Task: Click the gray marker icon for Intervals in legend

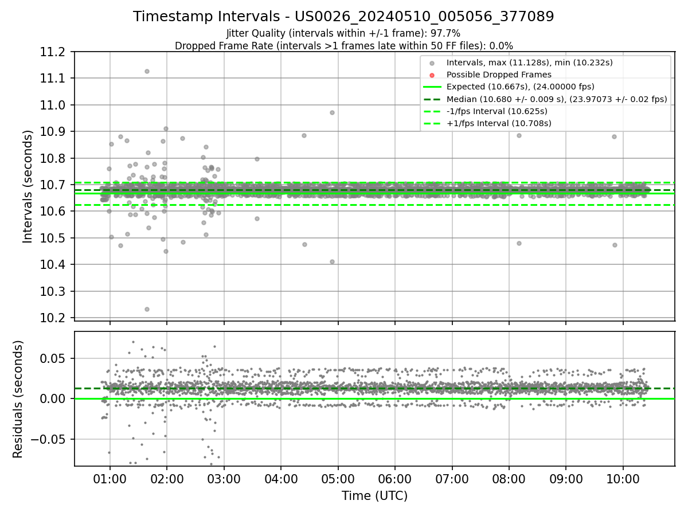Action: coord(432,63)
